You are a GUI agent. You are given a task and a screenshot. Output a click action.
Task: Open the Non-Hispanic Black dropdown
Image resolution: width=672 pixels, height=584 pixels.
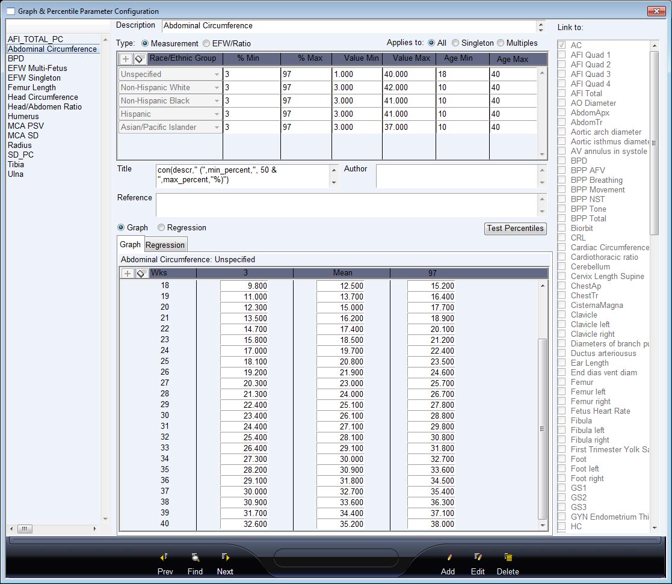pyautogui.click(x=217, y=100)
